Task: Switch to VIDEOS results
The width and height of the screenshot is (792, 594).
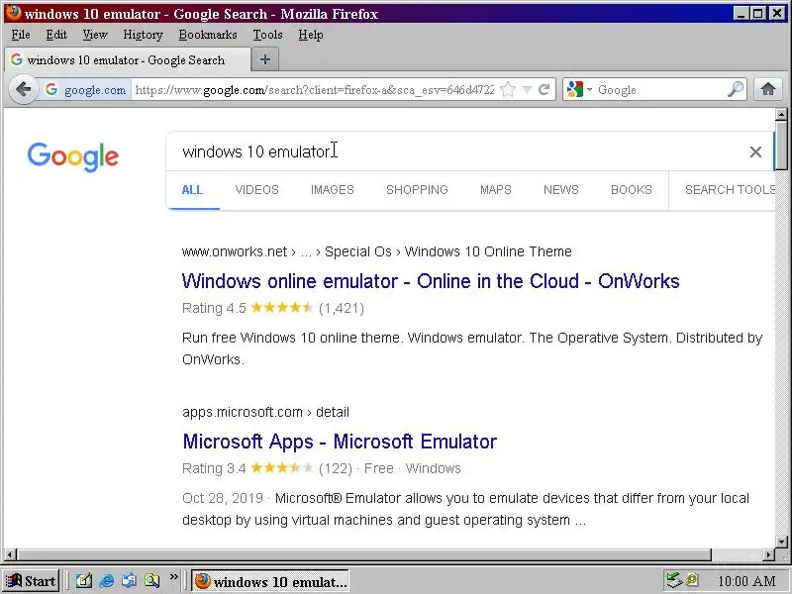Action: 257,190
